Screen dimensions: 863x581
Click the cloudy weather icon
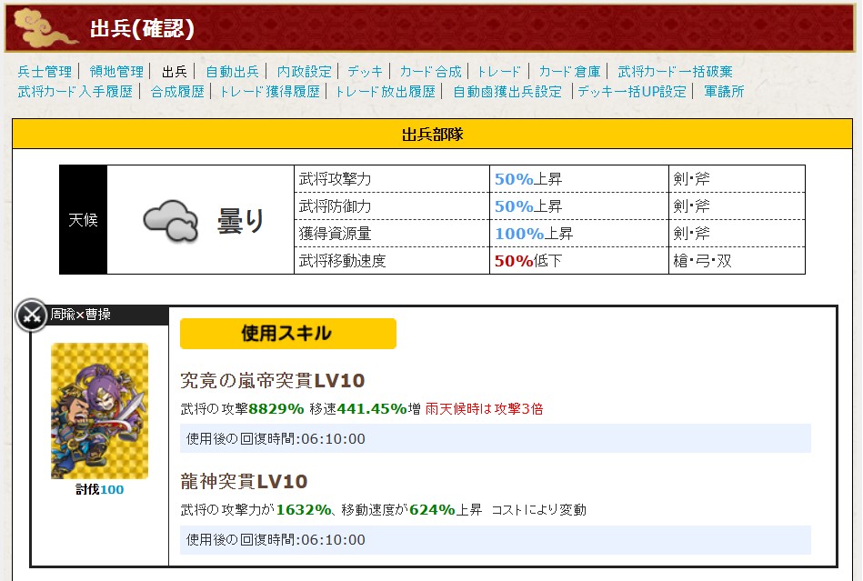pos(170,221)
